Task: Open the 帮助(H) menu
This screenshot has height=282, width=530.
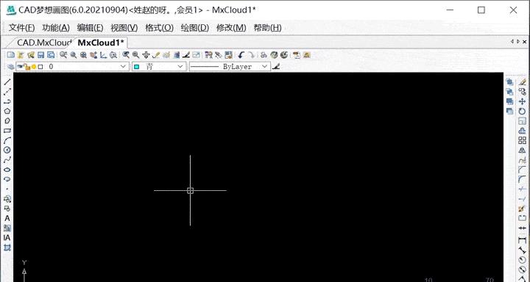Action: point(267,28)
